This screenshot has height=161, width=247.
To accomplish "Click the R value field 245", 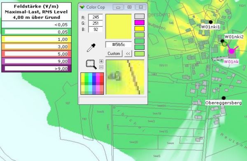I will pos(96,17).
